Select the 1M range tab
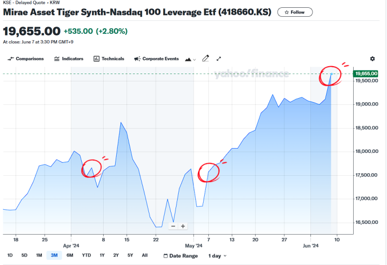This screenshot has width=387, height=265. [x=39, y=256]
